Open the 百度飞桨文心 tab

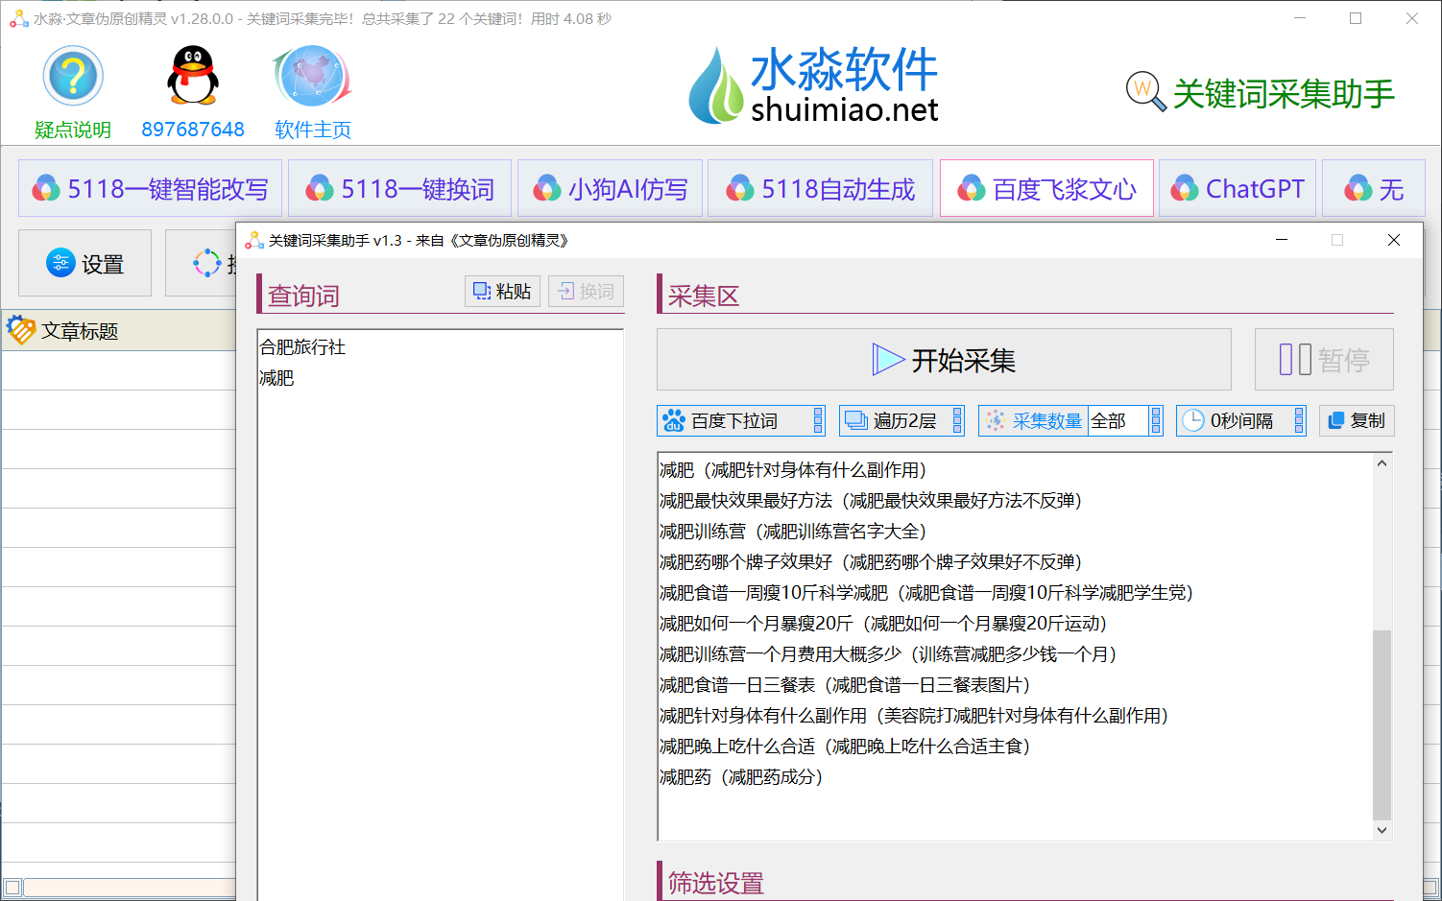[x=1046, y=188]
